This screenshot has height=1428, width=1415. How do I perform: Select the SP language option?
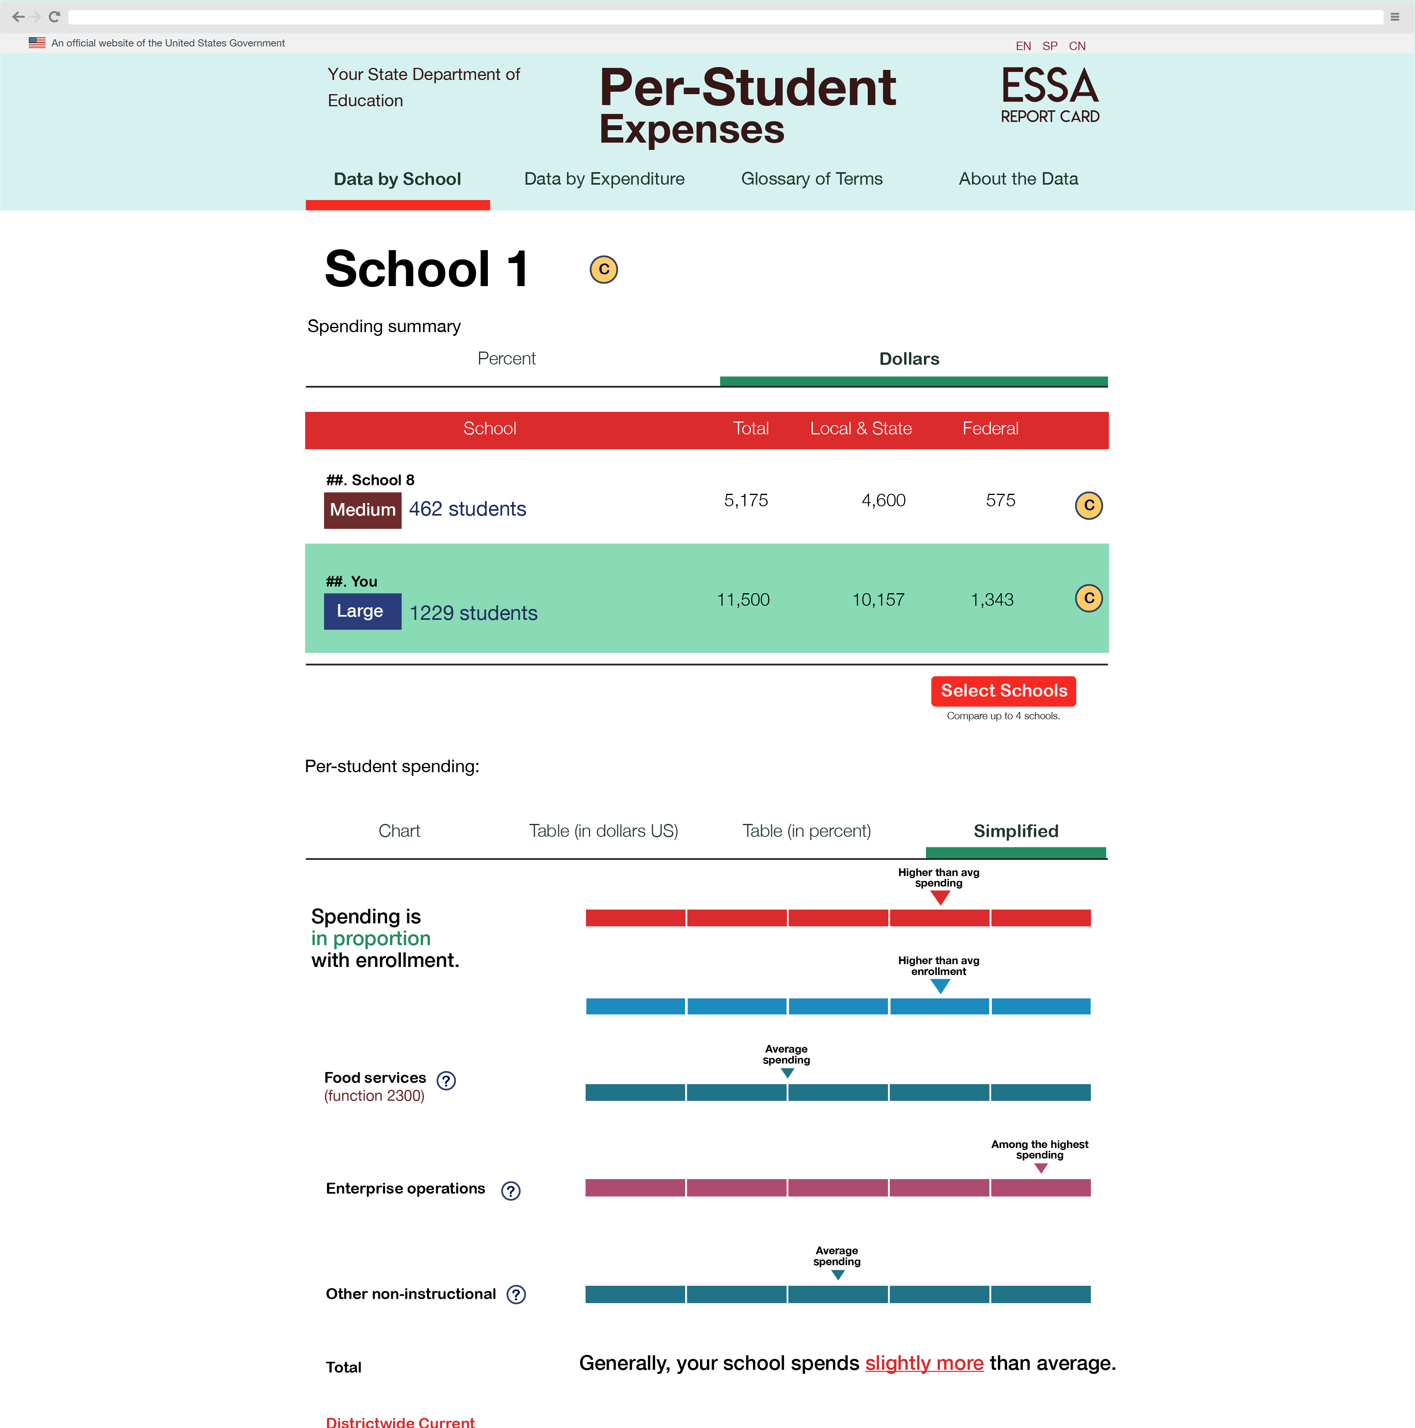click(x=1051, y=45)
